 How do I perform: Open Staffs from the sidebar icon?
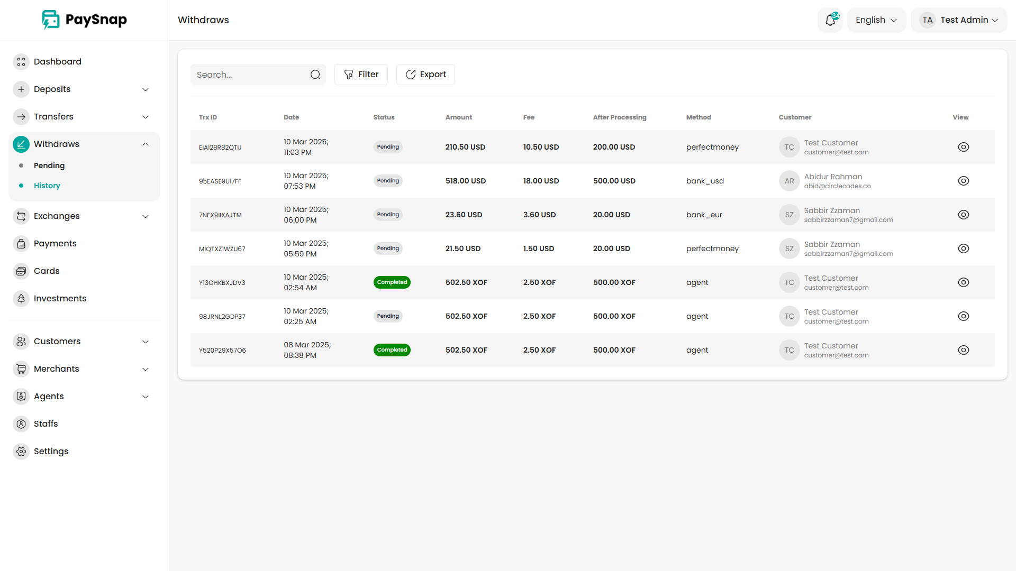click(x=21, y=424)
